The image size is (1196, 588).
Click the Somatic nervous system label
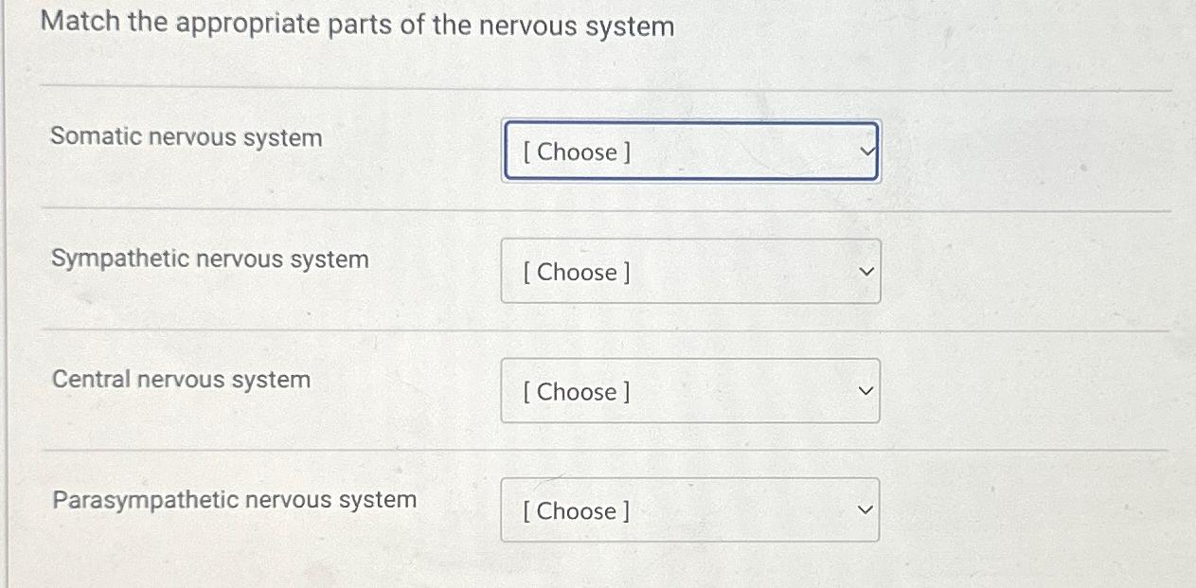[x=187, y=137]
